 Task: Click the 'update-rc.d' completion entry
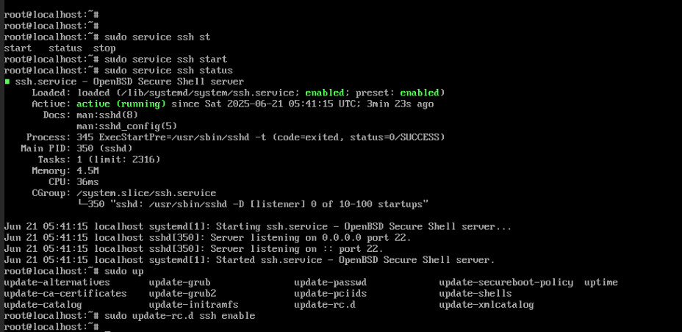[x=325, y=305]
